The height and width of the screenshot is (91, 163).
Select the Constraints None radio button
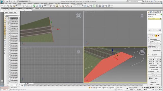pos(150,79)
